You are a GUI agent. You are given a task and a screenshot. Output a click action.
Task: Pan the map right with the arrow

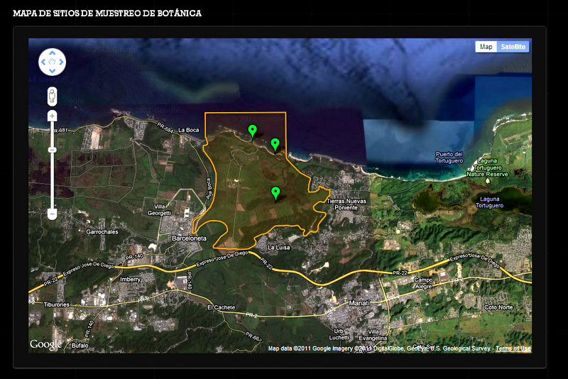[x=60, y=62]
